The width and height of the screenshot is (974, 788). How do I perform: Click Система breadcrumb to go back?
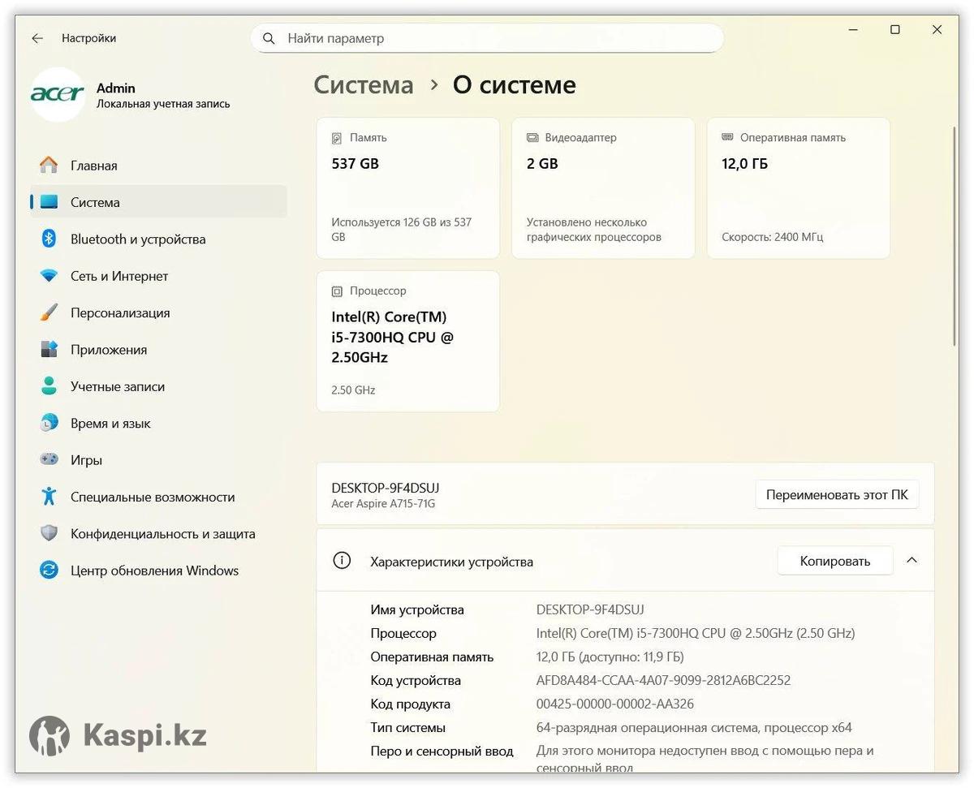click(364, 85)
